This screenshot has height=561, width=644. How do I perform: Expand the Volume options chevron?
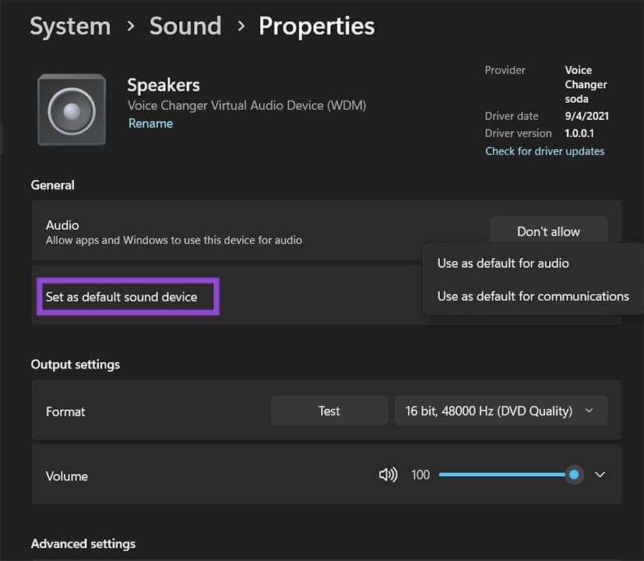600,475
